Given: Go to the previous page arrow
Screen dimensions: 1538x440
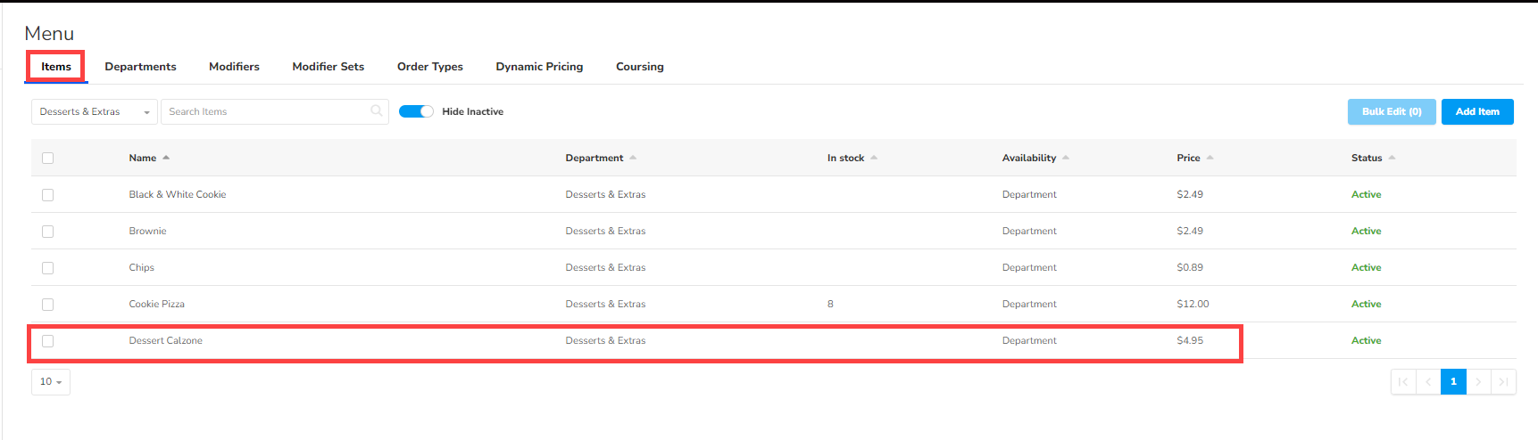Looking at the screenshot, I should 1428,382.
